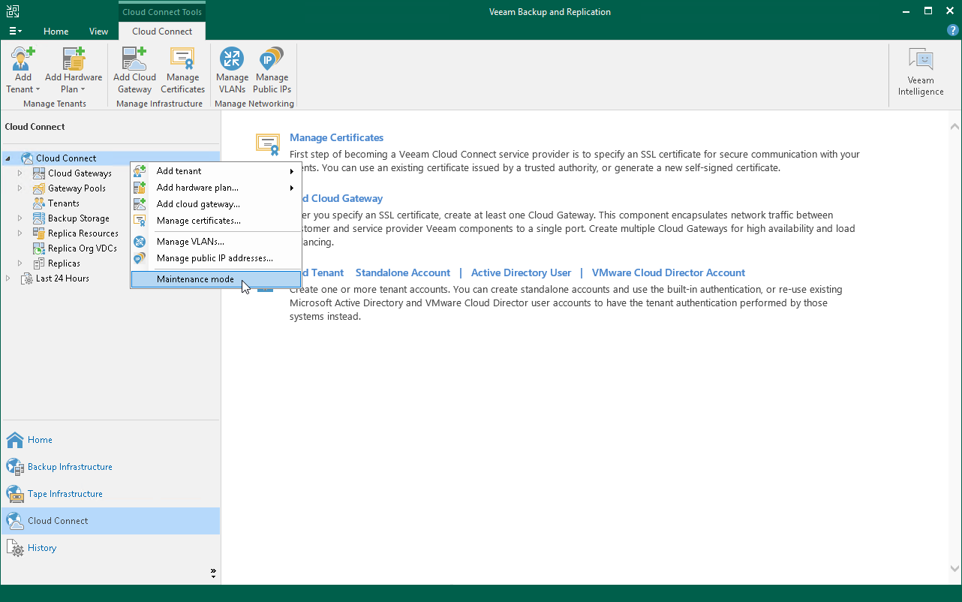Open the Add Tenant dropdown arrow
The height and width of the screenshot is (602, 962).
pyautogui.click(x=38, y=89)
